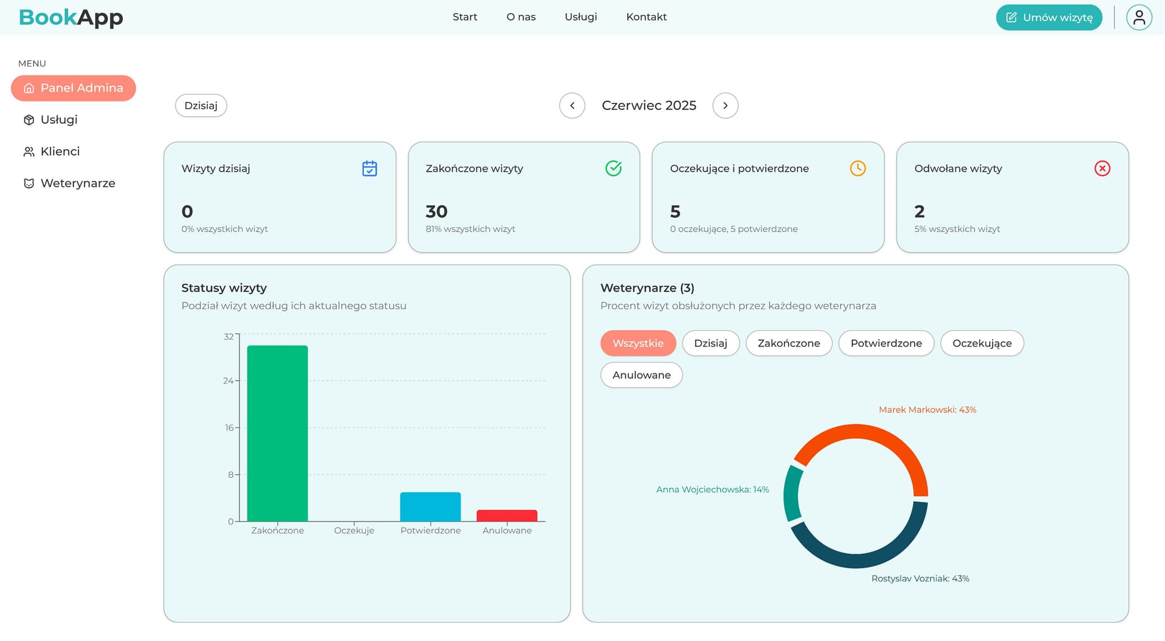Open the Panel Admina section
The width and height of the screenshot is (1165, 641).
(x=73, y=88)
